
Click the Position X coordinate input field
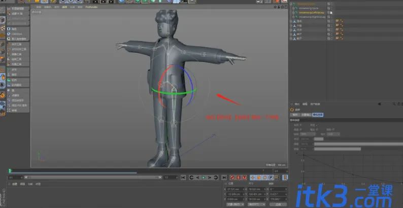(235, 189)
